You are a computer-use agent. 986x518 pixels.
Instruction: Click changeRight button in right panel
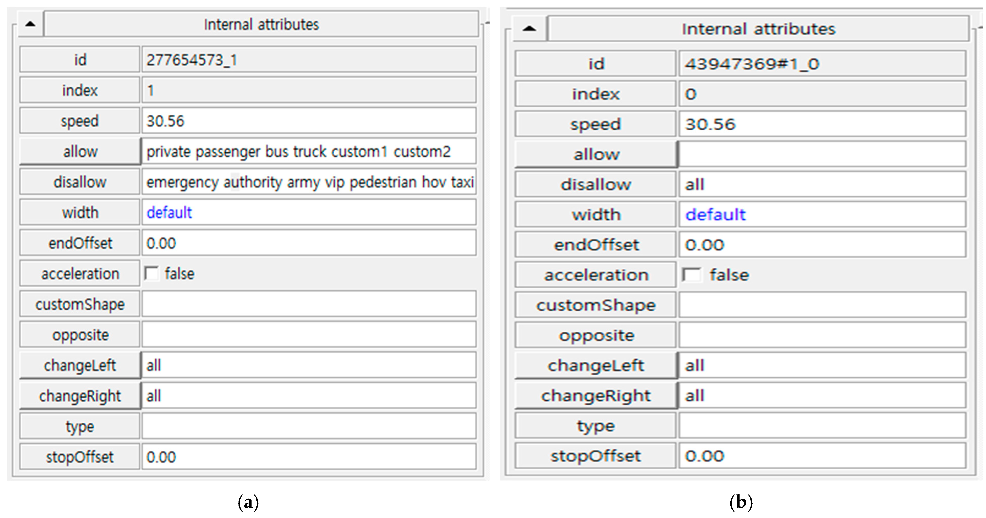click(x=596, y=396)
